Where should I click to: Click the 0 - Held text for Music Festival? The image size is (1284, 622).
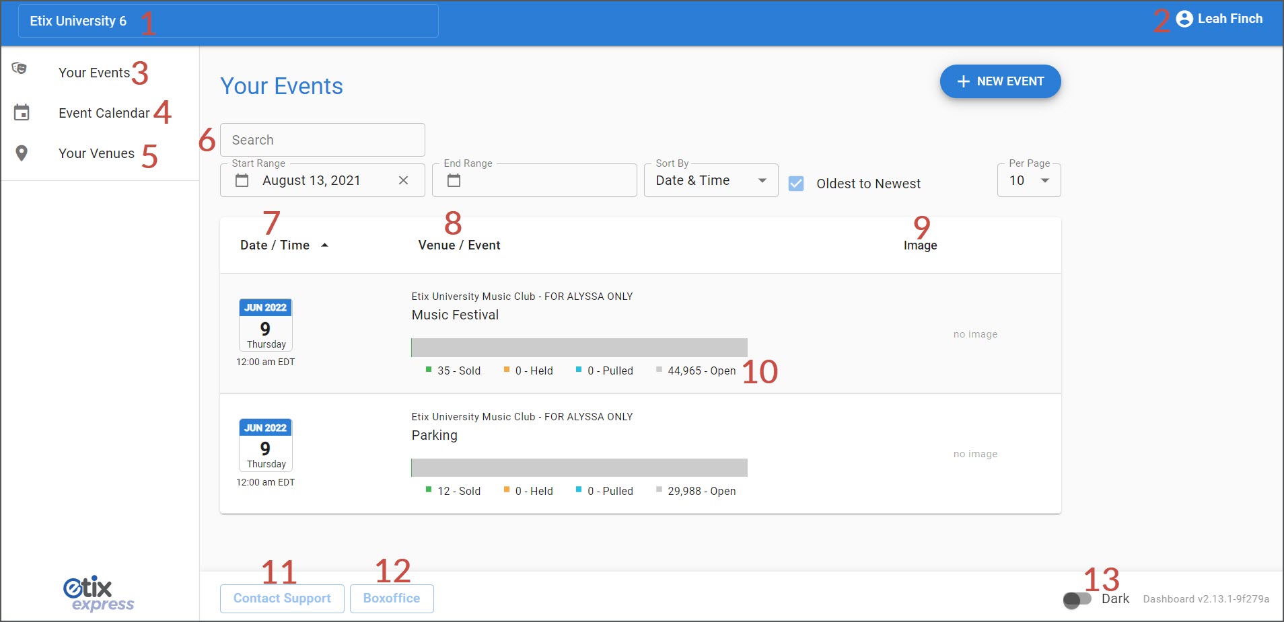534,371
